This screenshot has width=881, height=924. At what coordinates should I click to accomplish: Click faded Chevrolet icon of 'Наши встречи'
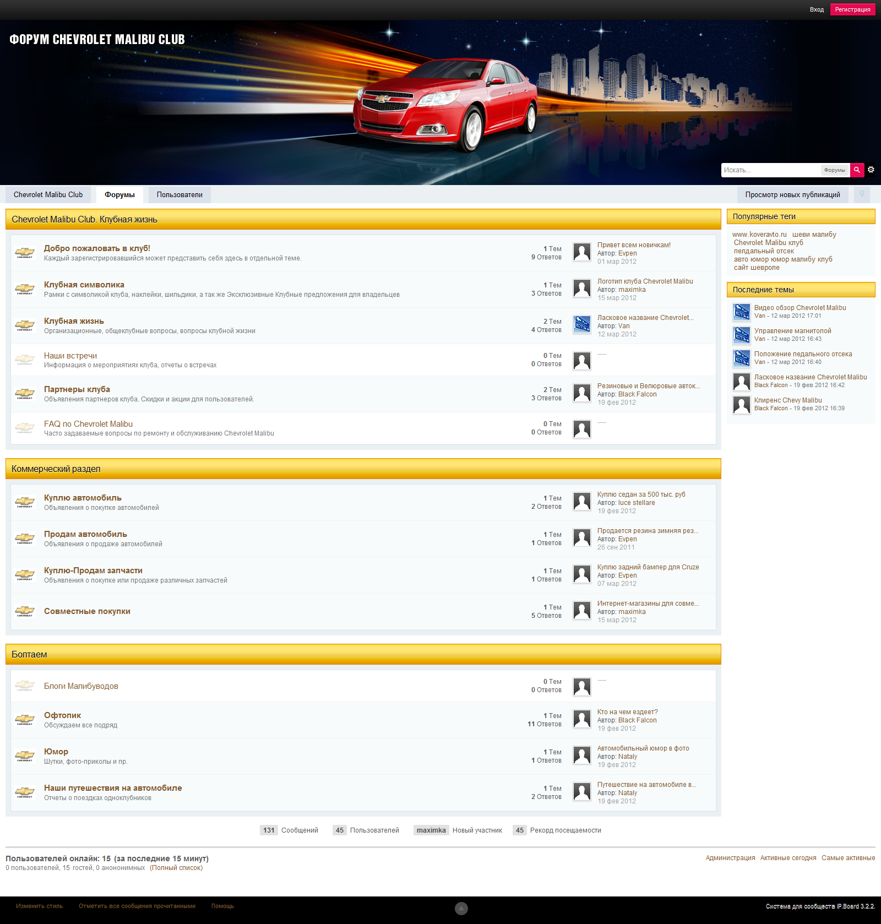coord(25,360)
